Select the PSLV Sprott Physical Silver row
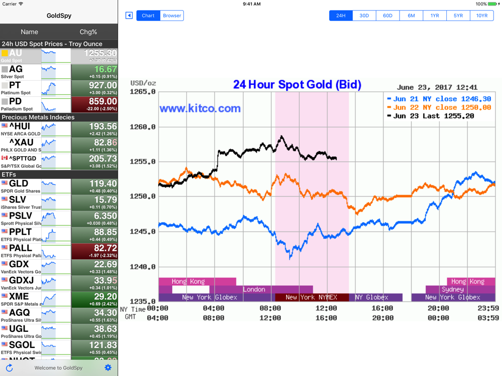 59,219
